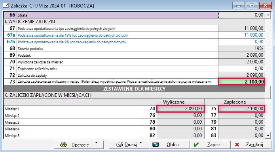This screenshot has width=275, height=152.
Task: Click the window title document icon
Action: [6, 5]
